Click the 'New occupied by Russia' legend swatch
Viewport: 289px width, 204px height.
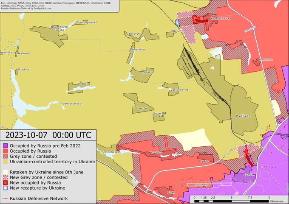tap(6, 183)
